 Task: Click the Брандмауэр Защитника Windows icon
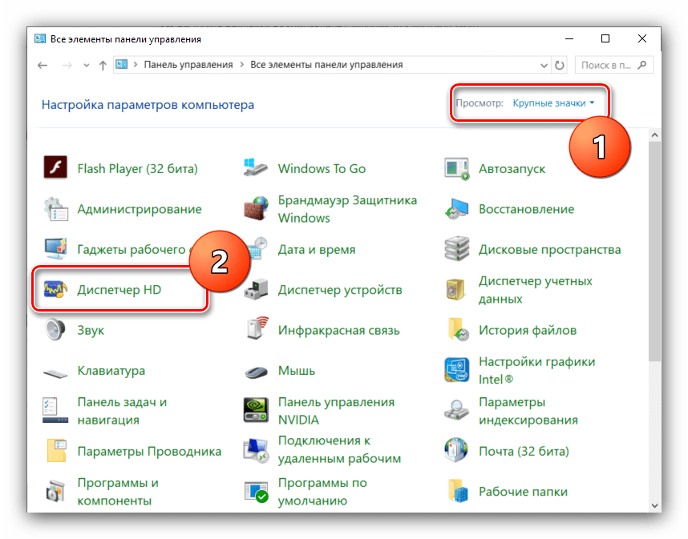256,209
